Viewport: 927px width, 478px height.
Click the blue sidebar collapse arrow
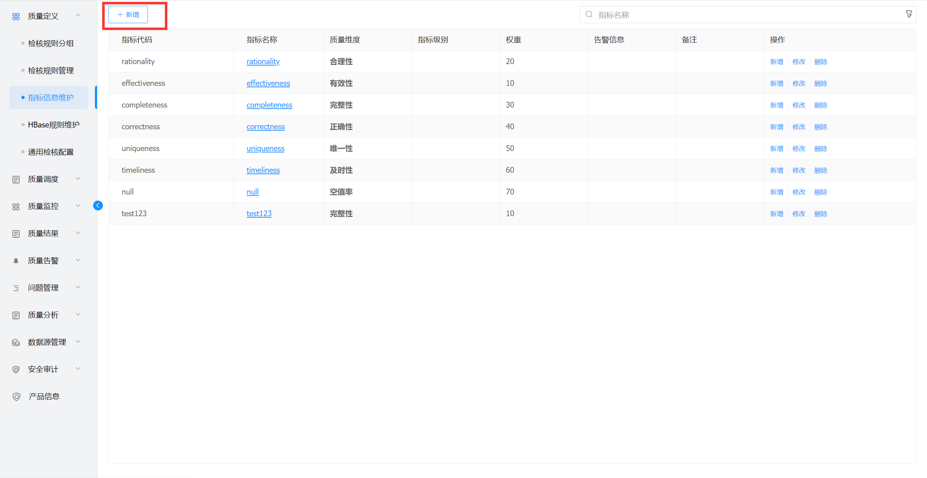point(98,206)
